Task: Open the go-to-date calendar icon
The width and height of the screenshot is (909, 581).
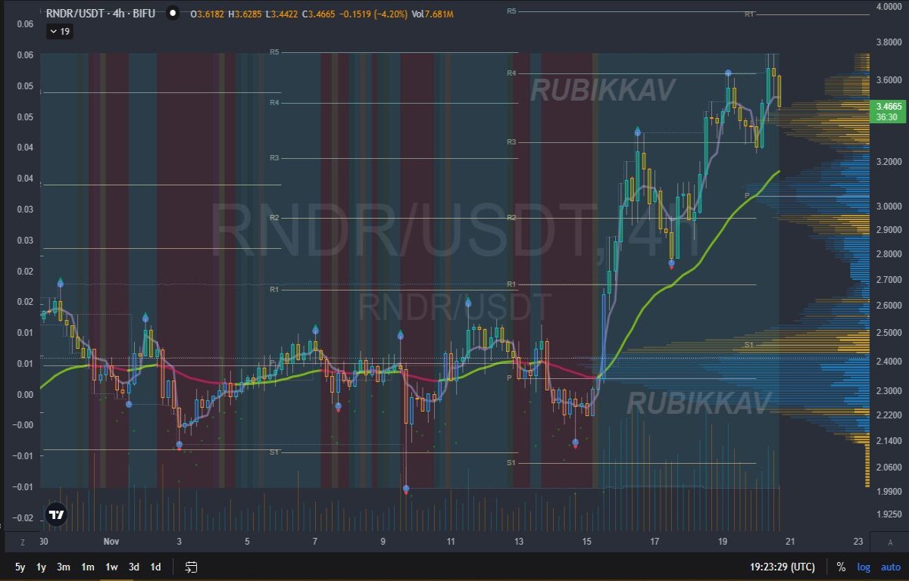Action: tap(192, 567)
